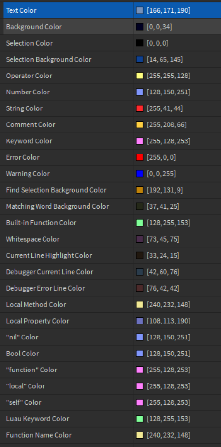Select the Find Selection Background Color label
This screenshot has height=447, width=221.
click(x=57, y=190)
